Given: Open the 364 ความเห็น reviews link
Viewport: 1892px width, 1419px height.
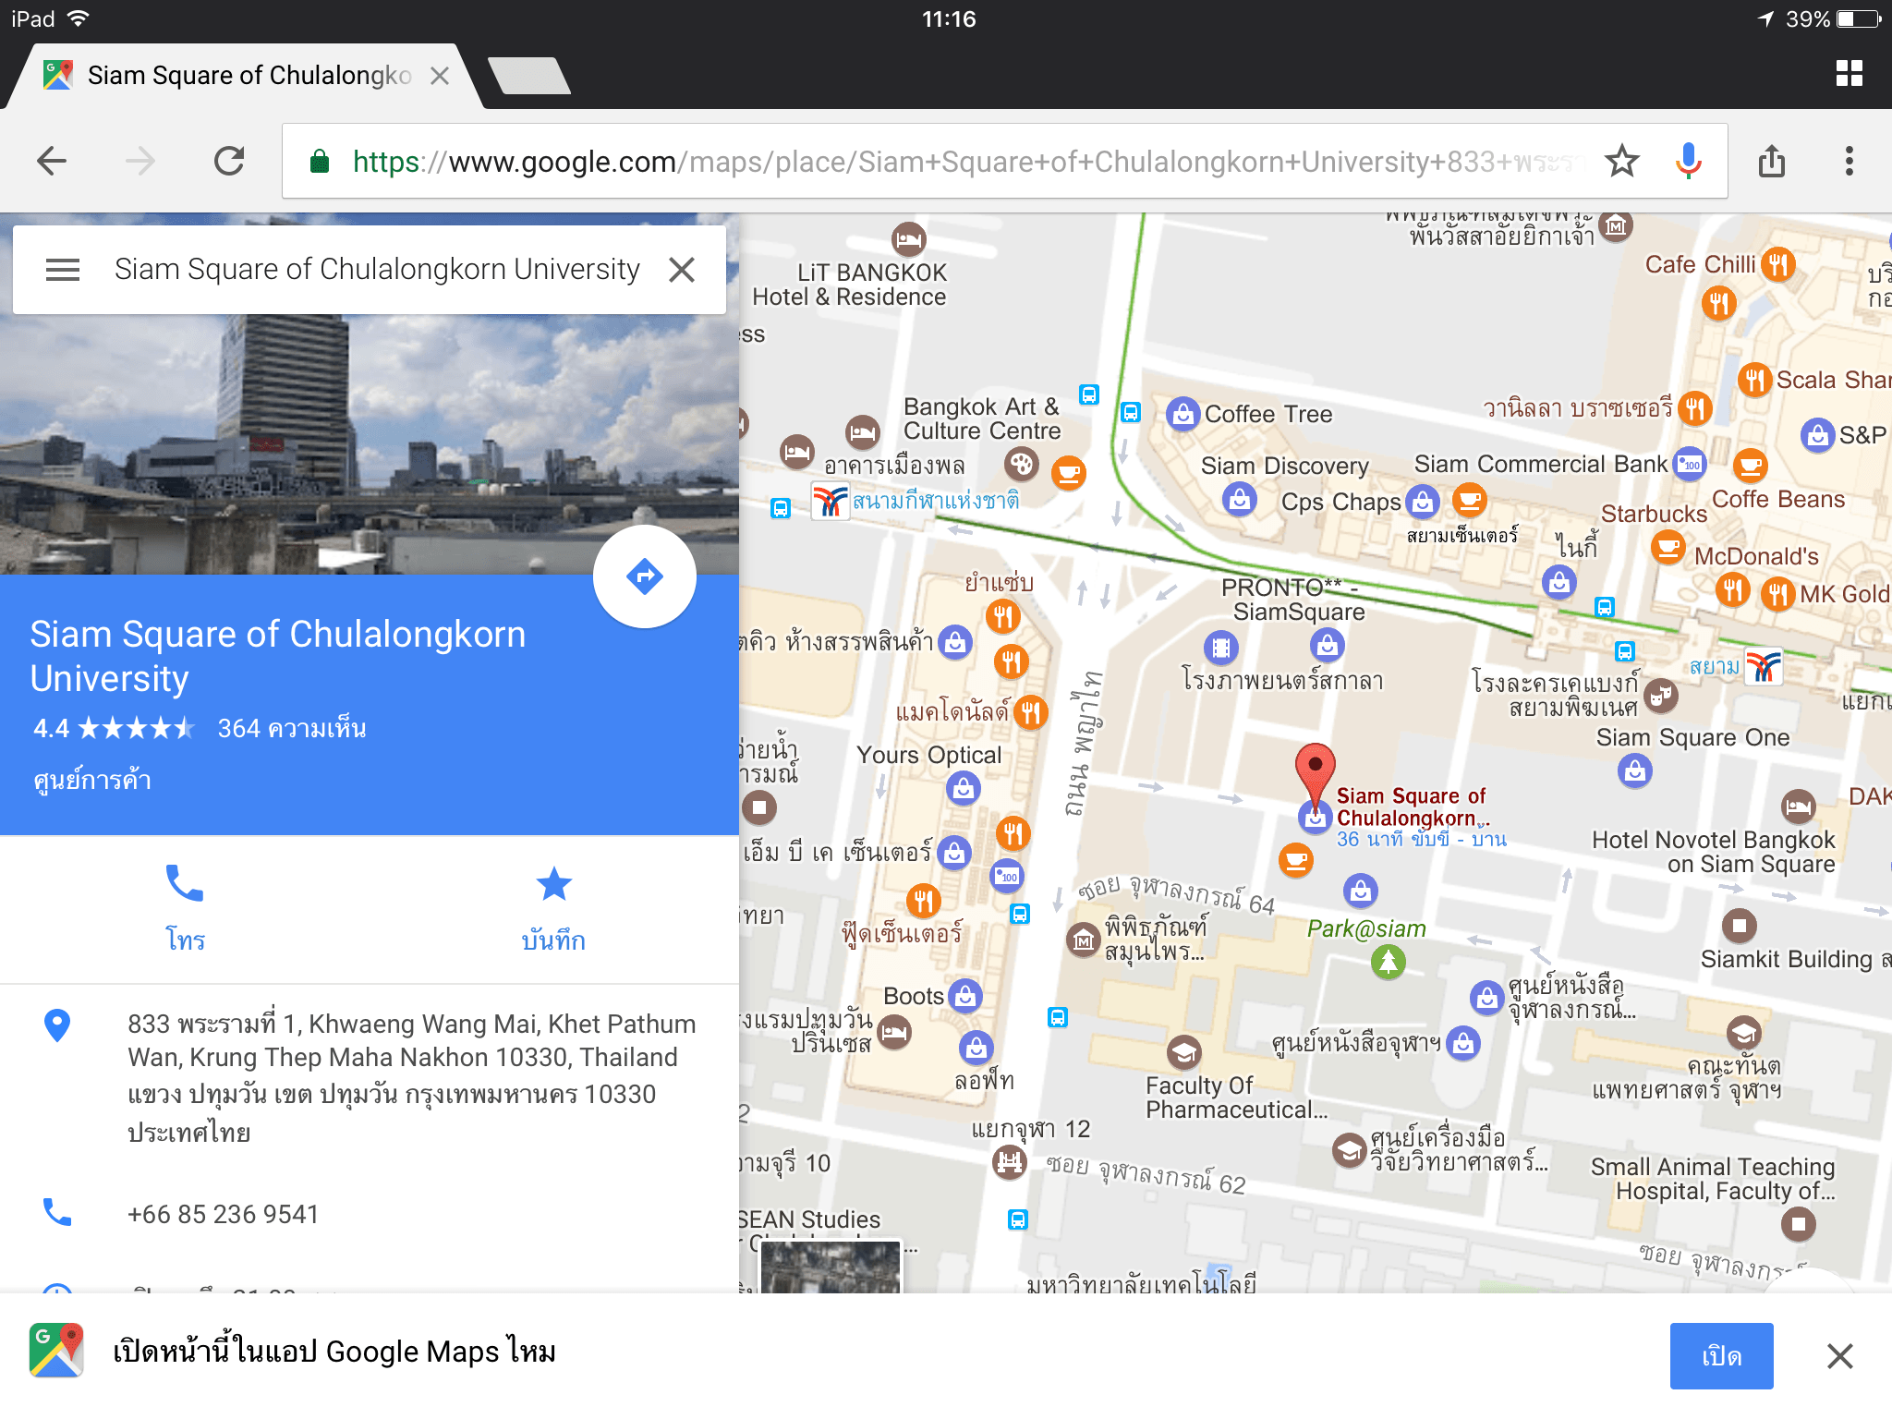Looking at the screenshot, I should point(292,729).
